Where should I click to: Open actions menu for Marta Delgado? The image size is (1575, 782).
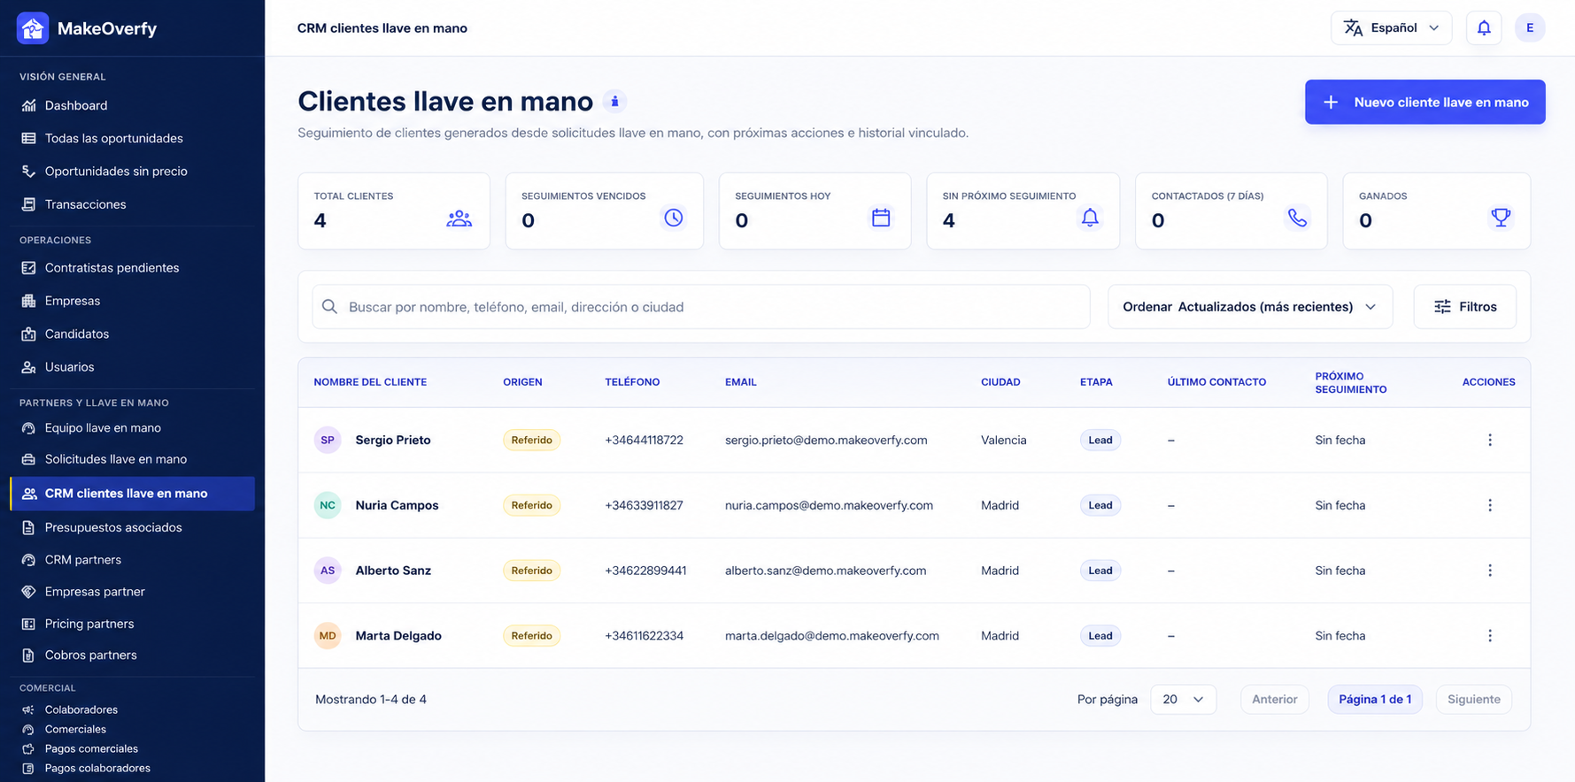pyautogui.click(x=1490, y=636)
